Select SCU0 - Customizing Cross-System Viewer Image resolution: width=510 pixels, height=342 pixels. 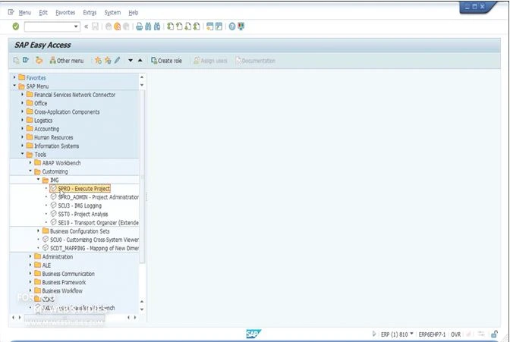point(94,240)
